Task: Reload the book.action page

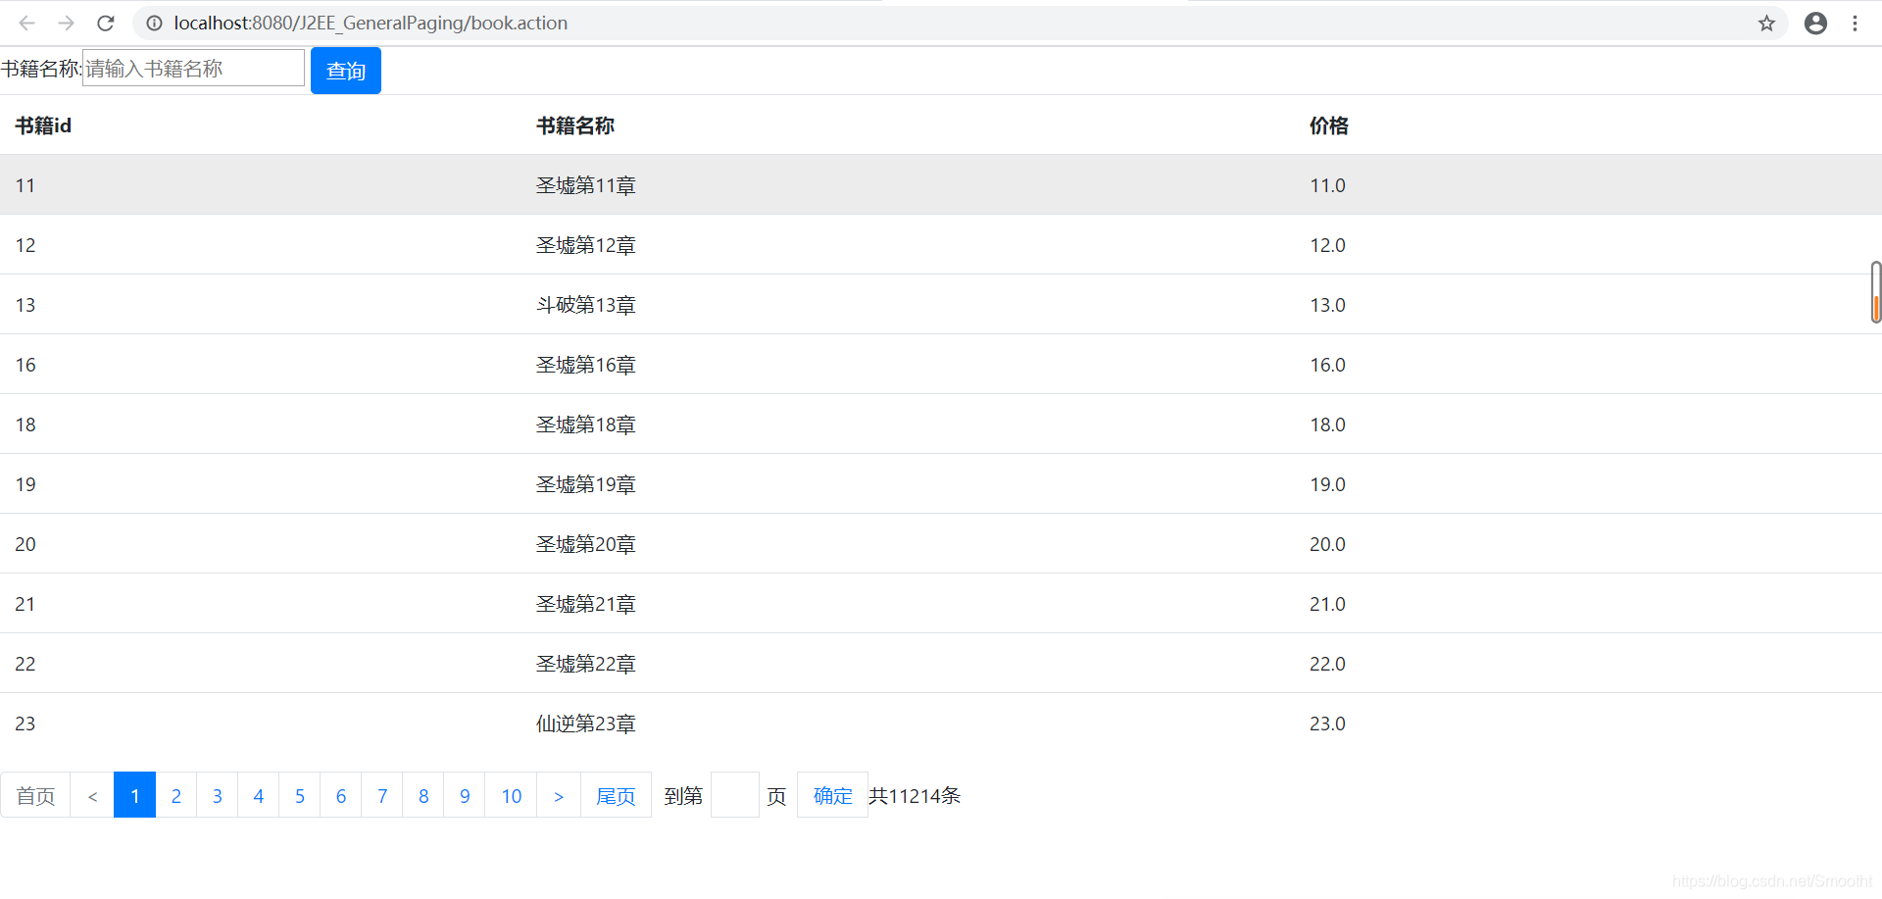Action: 105,23
